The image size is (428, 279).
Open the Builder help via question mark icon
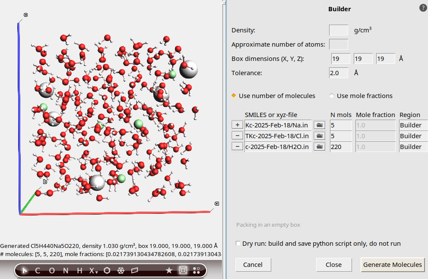tap(422, 7)
